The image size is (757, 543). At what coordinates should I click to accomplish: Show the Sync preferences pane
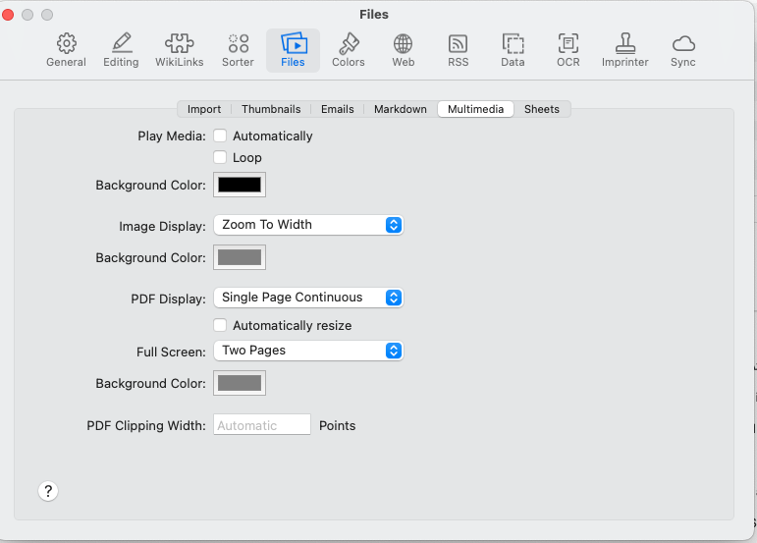pyautogui.click(x=683, y=50)
